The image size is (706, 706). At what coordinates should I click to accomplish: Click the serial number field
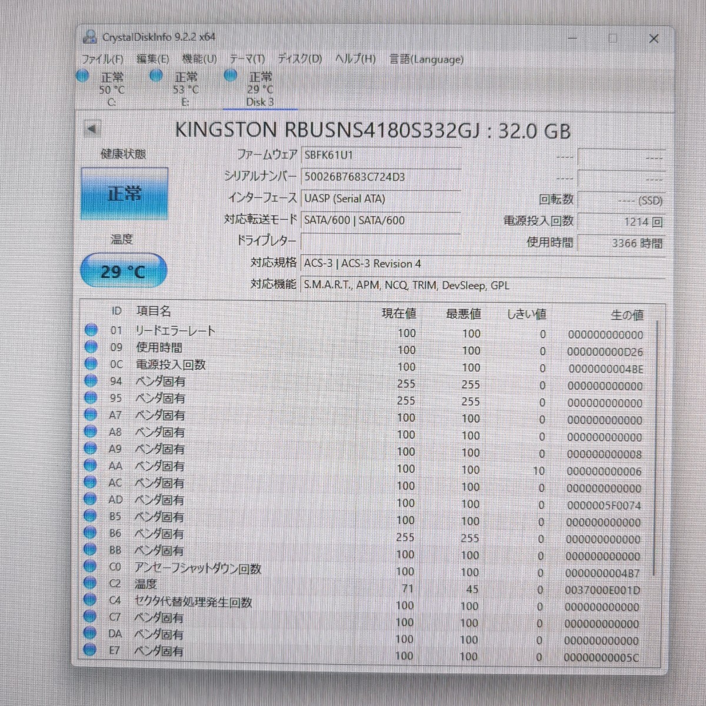(x=380, y=177)
